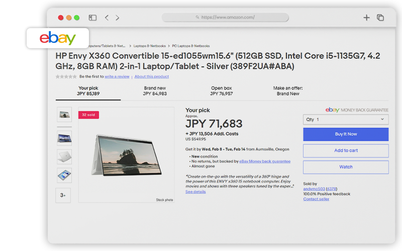402x251 pixels.
Task: Click the HP Envy X360 product title
Action: (218, 61)
